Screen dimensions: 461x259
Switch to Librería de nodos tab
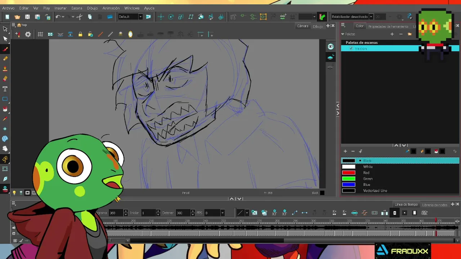tap(435, 205)
